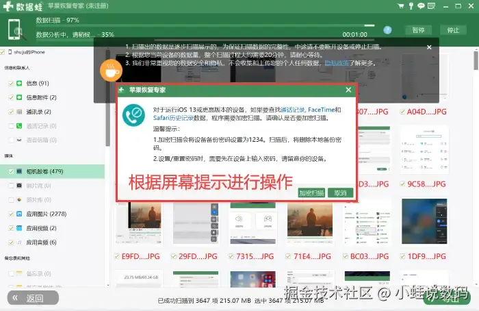This screenshot has height=311, width=479.
Task: Click the 语音信箱 voicemail icon
Action: 19,140
